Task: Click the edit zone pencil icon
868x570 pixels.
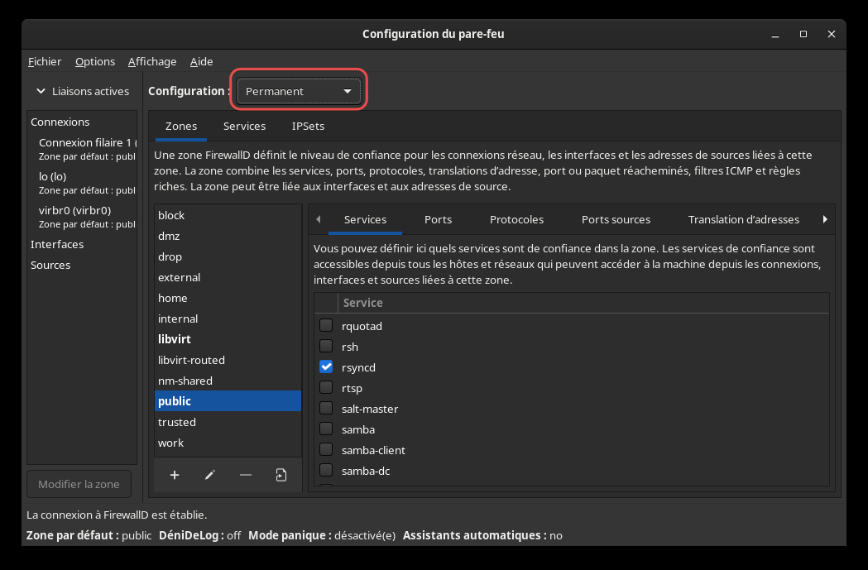Action: point(210,475)
